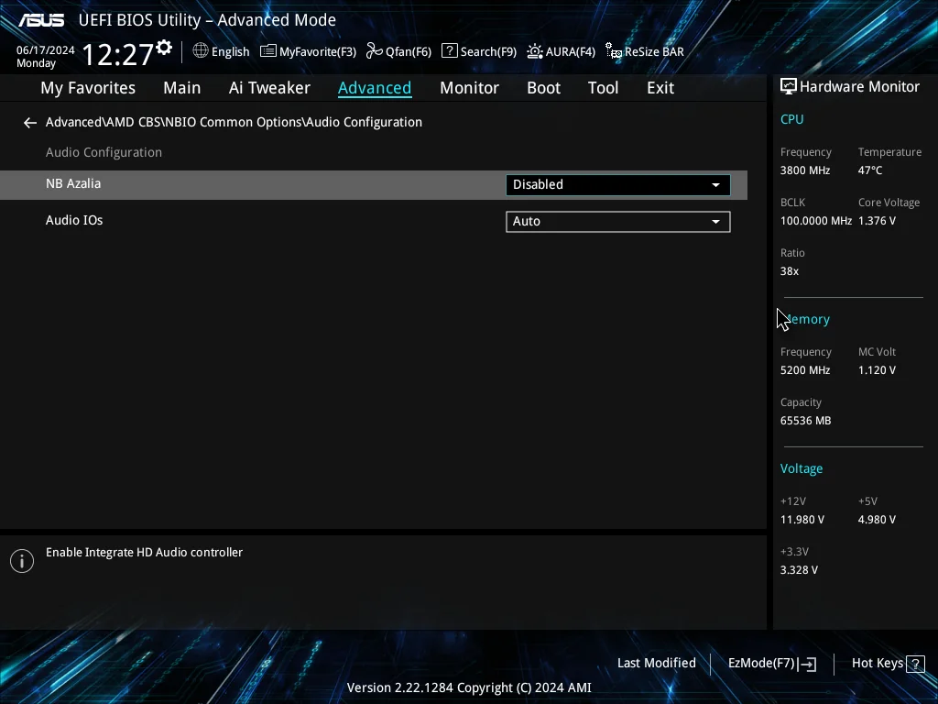Open the Audio IOs dropdown

click(618, 222)
